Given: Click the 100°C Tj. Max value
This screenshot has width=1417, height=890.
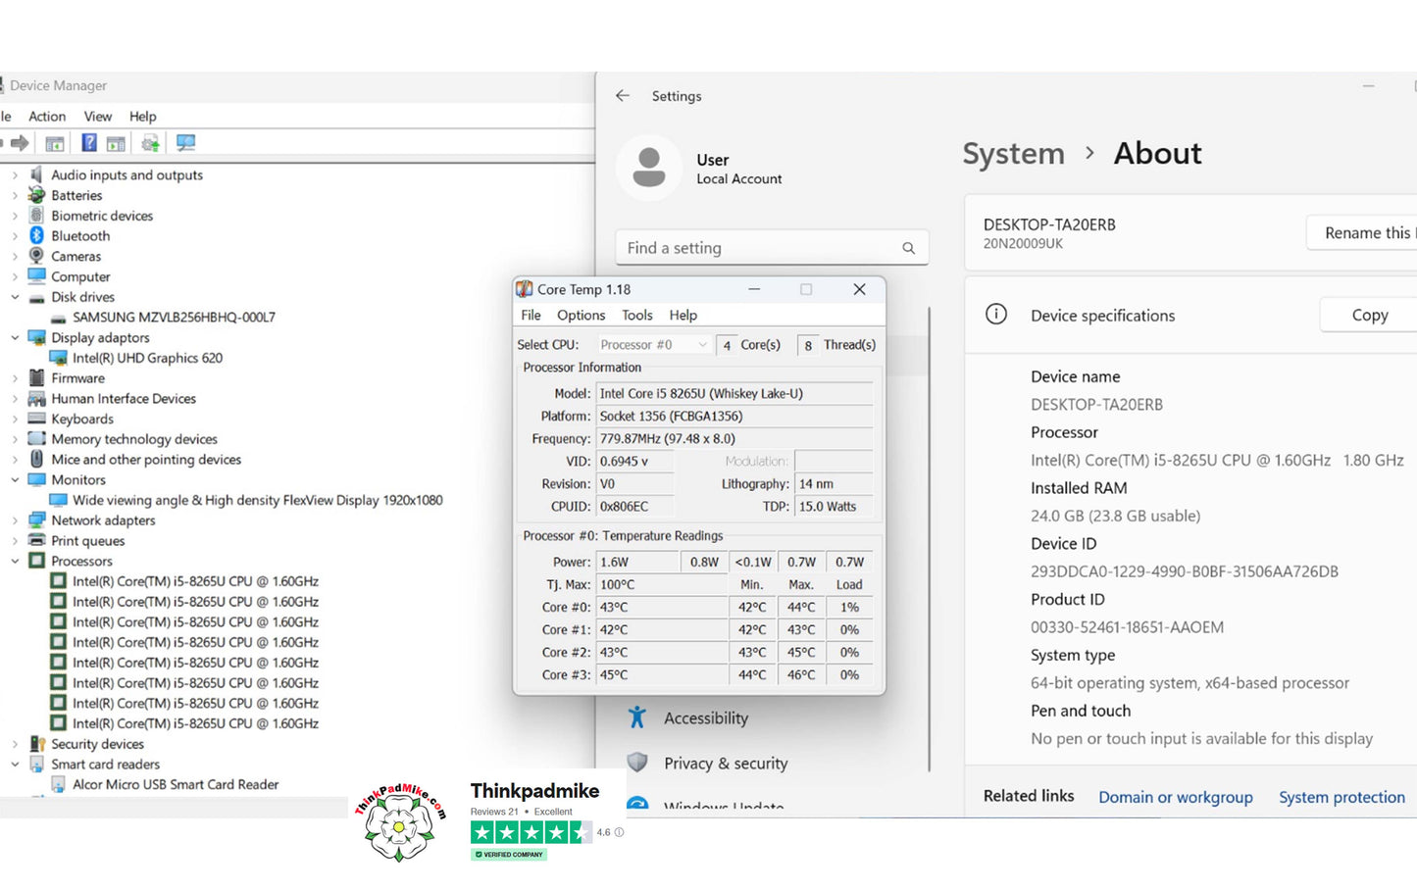Looking at the screenshot, I should [x=662, y=584].
